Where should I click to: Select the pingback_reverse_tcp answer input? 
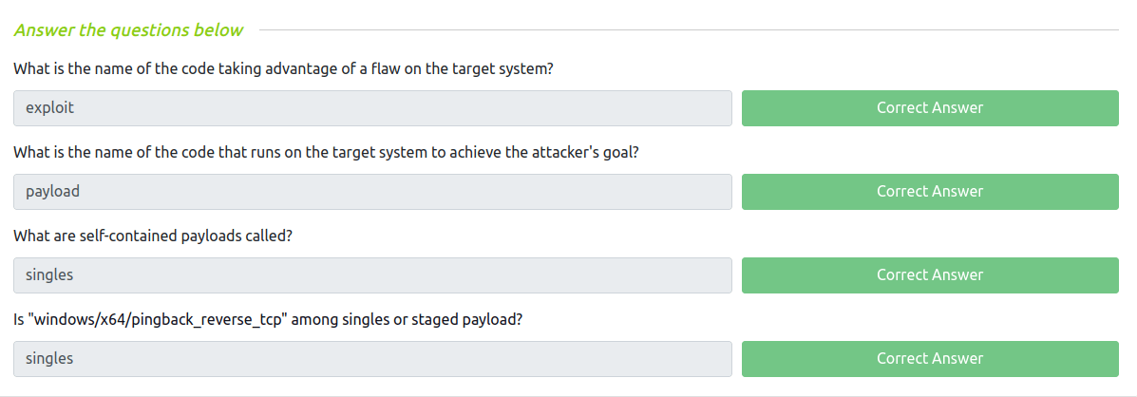click(372, 359)
